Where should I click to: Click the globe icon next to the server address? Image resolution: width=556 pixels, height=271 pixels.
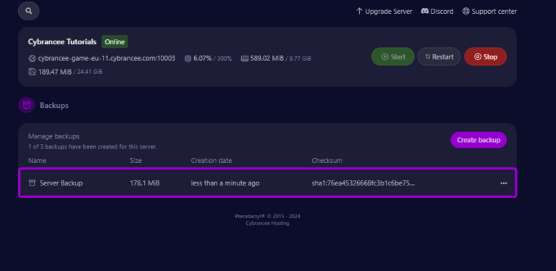coord(32,58)
